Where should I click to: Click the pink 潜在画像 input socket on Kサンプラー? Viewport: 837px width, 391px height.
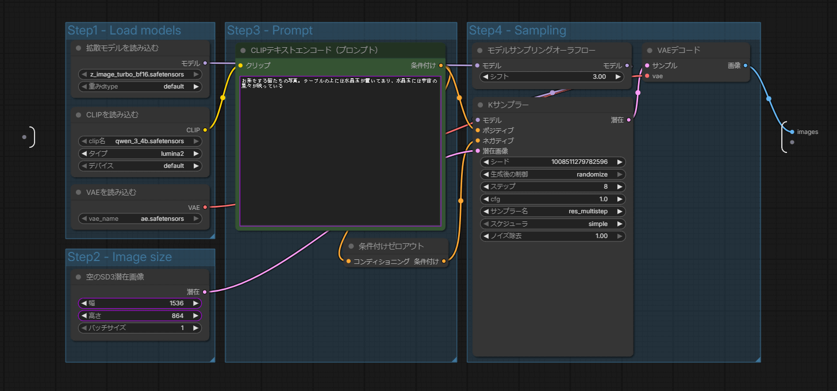coord(478,151)
